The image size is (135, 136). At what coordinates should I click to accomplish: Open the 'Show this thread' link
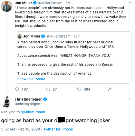(x=31, y=79)
